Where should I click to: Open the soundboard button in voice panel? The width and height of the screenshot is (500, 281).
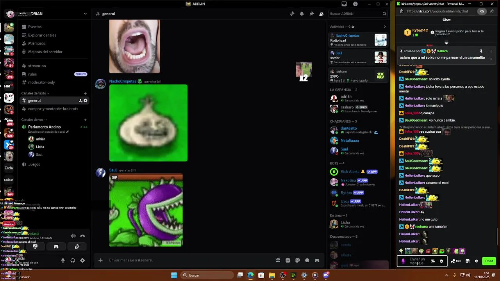click(77, 247)
